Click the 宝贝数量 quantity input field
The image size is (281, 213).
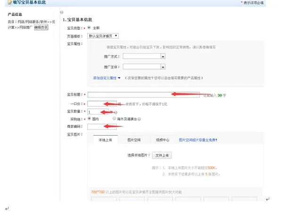(98, 112)
